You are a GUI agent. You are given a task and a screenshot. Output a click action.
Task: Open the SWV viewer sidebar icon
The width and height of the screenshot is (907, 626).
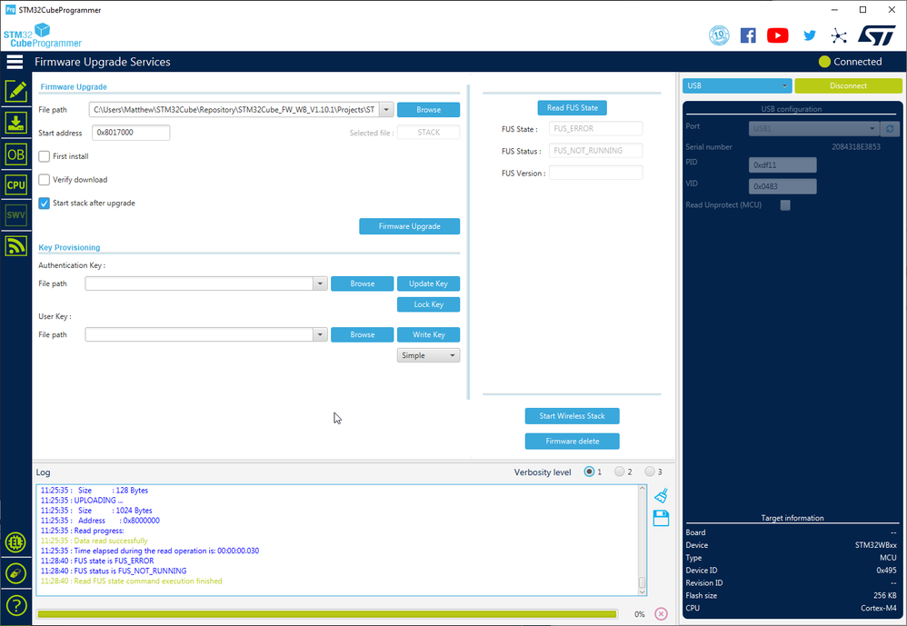[x=15, y=215]
